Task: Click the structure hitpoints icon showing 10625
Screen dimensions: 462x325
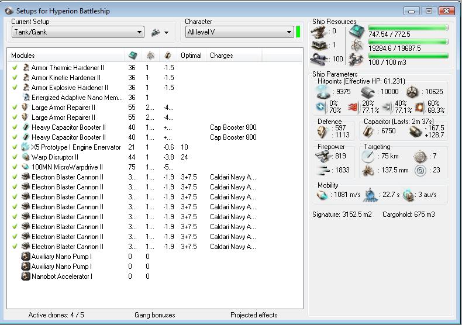Action: (x=412, y=92)
